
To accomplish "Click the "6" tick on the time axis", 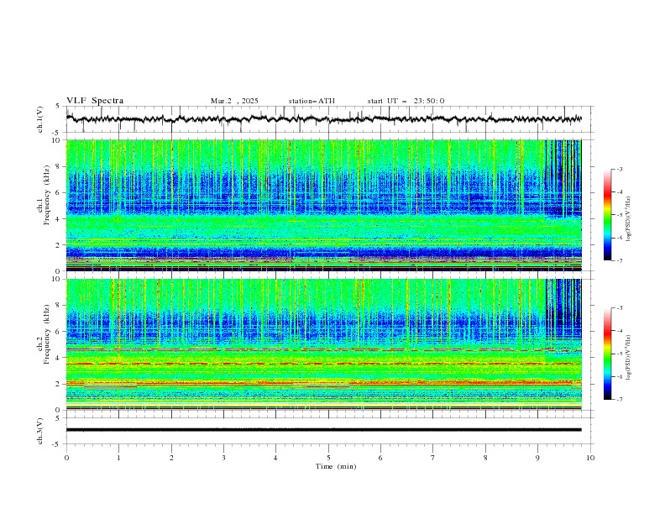I will tap(380, 458).
